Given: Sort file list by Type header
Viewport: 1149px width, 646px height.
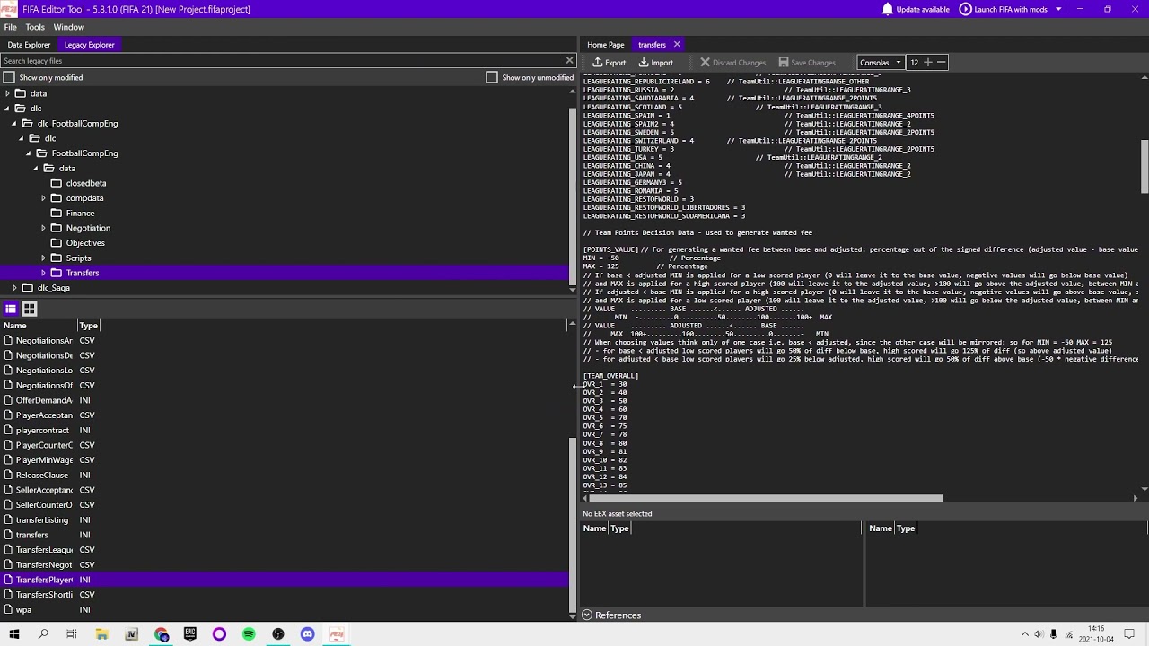Looking at the screenshot, I should pos(88,326).
